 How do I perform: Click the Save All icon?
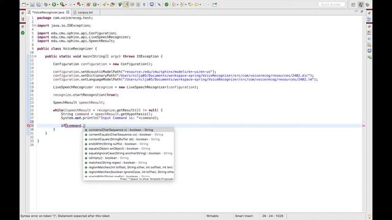pos(39,4)
